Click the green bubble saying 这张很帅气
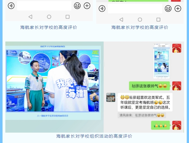Screen dimensions: 189x143 (x=149, y=86)
